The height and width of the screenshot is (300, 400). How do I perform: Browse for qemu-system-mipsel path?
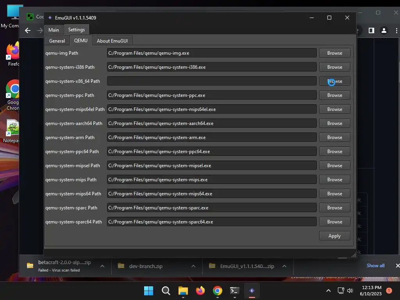click(x=335, y=166)
